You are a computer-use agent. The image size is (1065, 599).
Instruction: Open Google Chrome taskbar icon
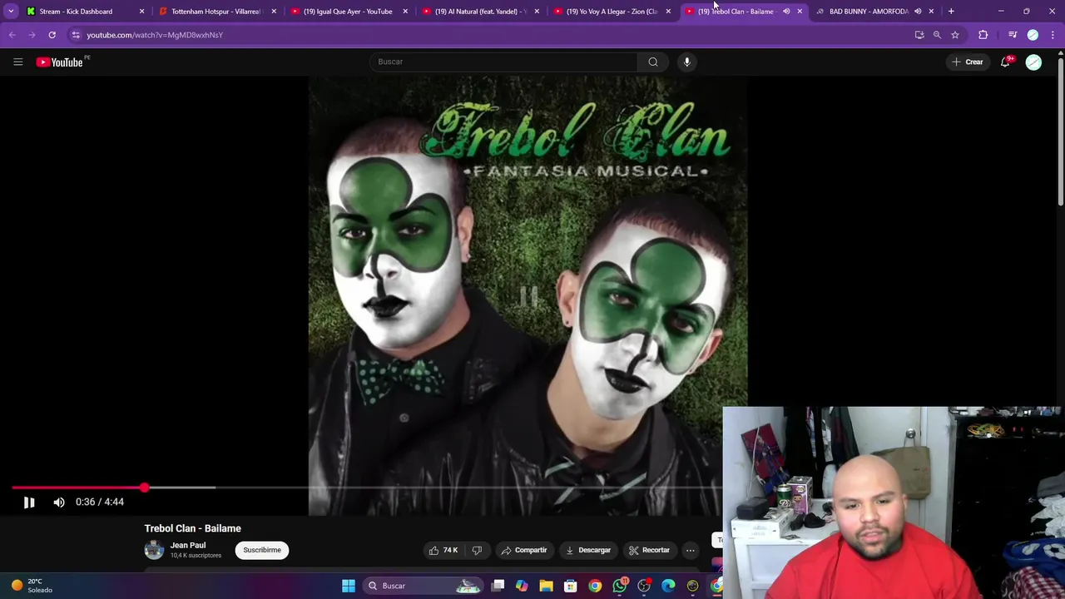(595, 586)
